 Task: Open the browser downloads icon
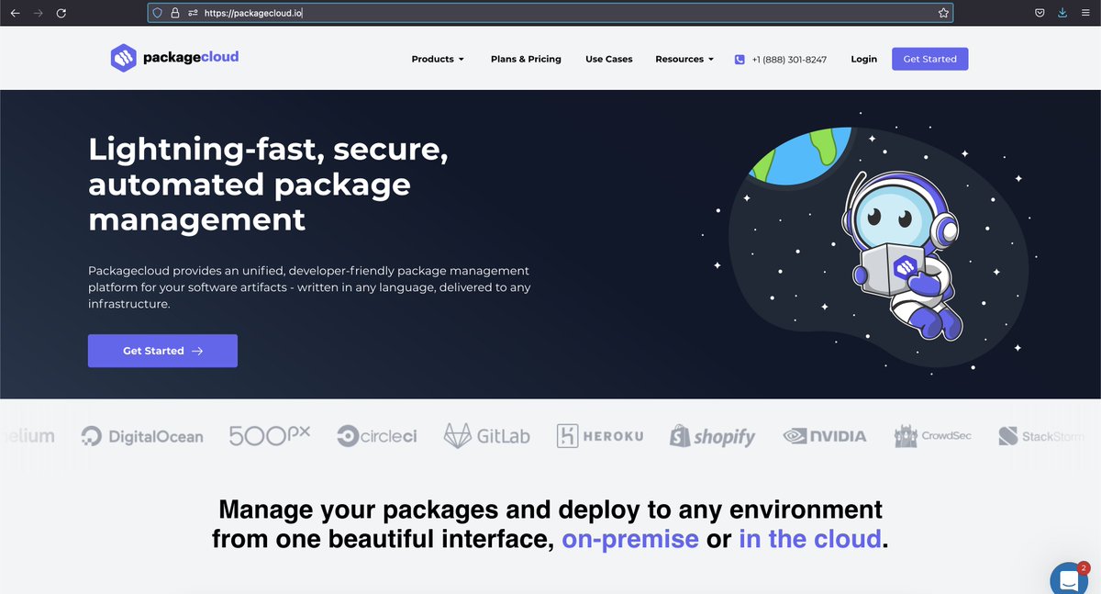[x=1062, y=13]
